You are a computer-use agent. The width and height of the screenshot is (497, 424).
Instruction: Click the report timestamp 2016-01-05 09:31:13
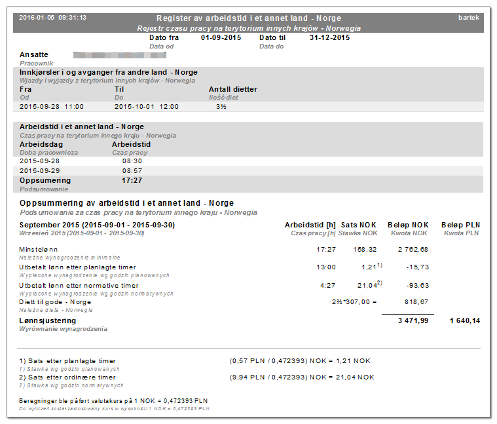tap(52, 18)
